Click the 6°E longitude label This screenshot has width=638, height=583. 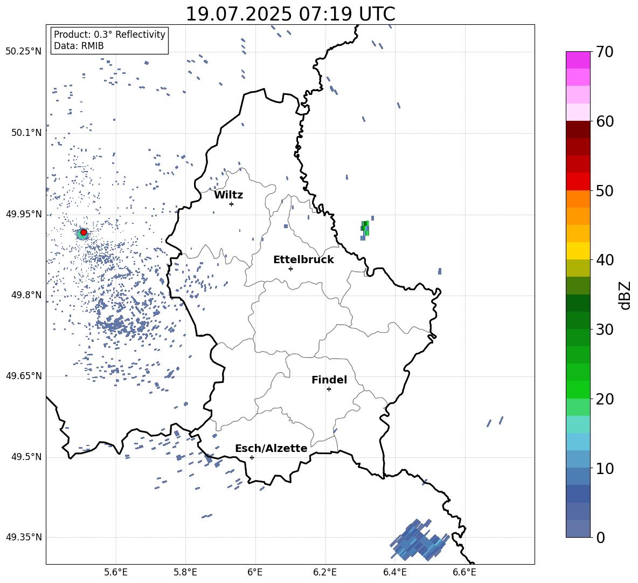(x=255, y=572)
